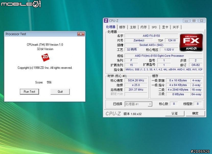
Task: Switch to the 主板 tab in CPU-Z
Action: [133, 27]
